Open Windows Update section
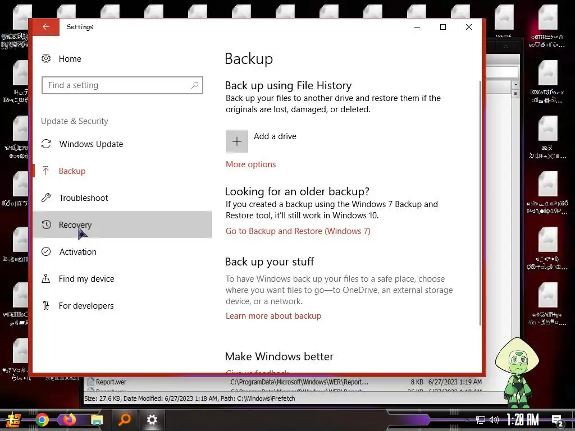The height and width of the screenshot is (431, 575). pos(122,144)
